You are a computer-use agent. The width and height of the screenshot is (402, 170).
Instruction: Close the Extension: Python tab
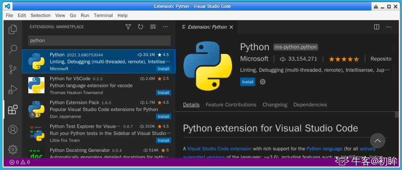point(231,27)
